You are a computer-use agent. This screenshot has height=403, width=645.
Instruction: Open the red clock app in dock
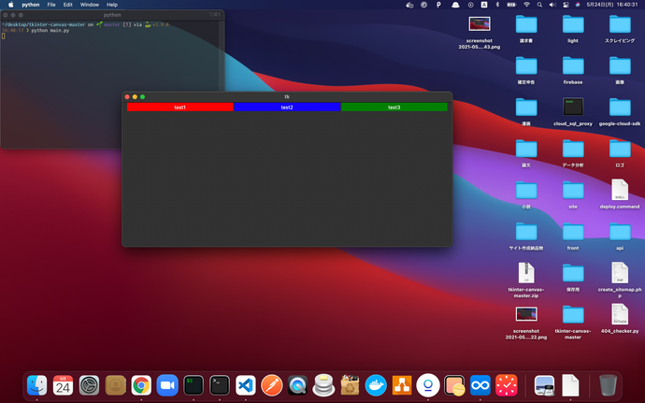click(507, 385)
